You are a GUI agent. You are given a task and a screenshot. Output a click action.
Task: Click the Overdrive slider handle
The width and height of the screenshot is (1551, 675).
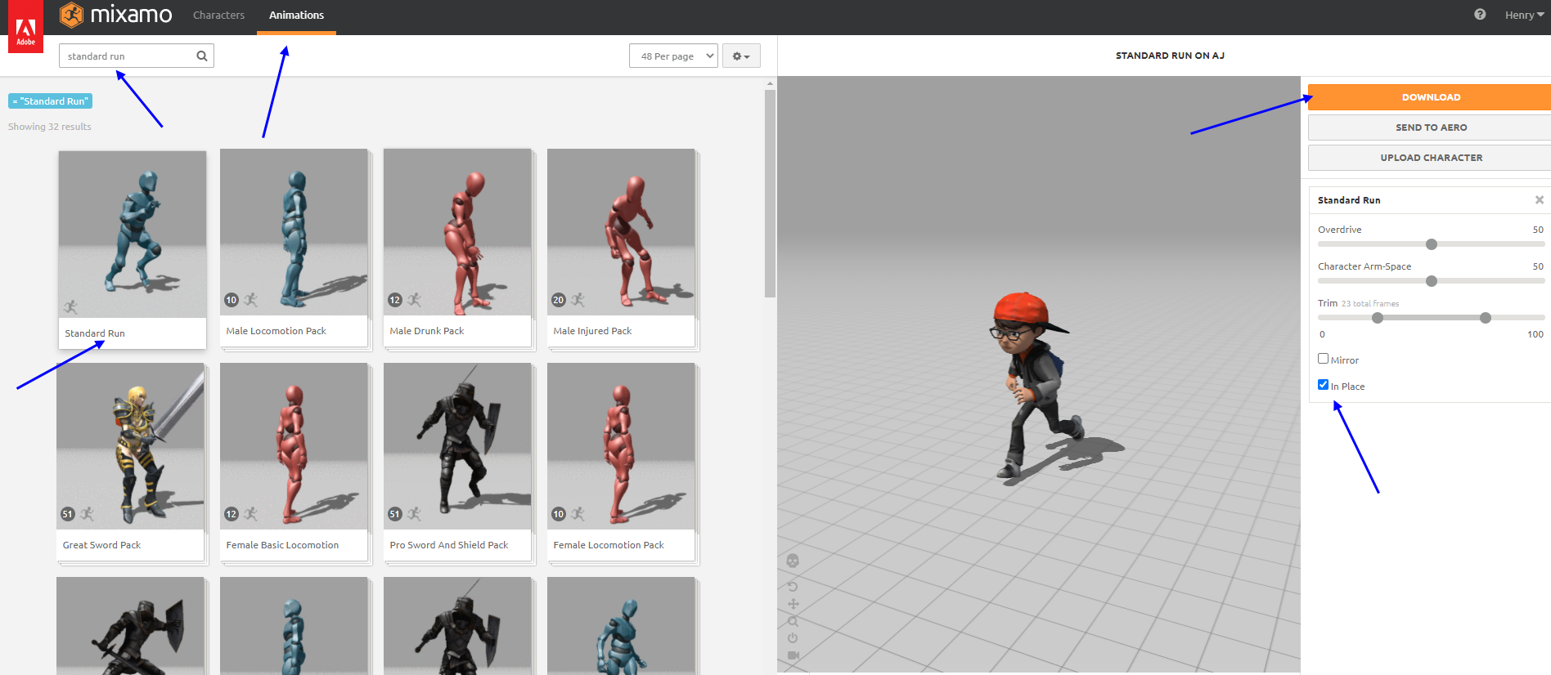pyautogui.click(x=1432, y=244)
